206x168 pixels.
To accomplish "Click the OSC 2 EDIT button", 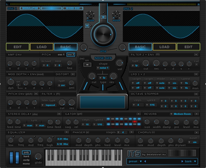I will [189, 47].
